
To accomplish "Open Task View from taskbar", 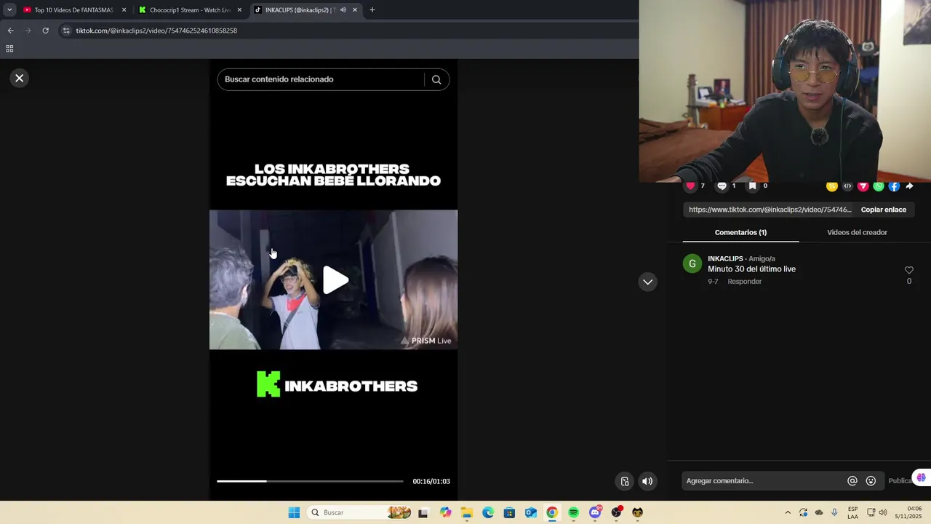I will [423, 512].
